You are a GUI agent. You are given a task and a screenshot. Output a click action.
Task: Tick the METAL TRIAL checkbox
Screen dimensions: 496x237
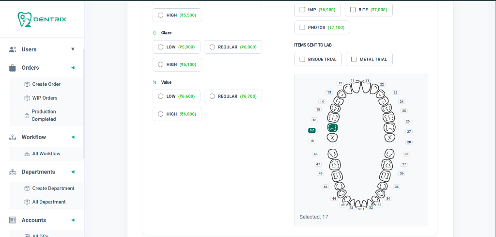pos(354,59)
